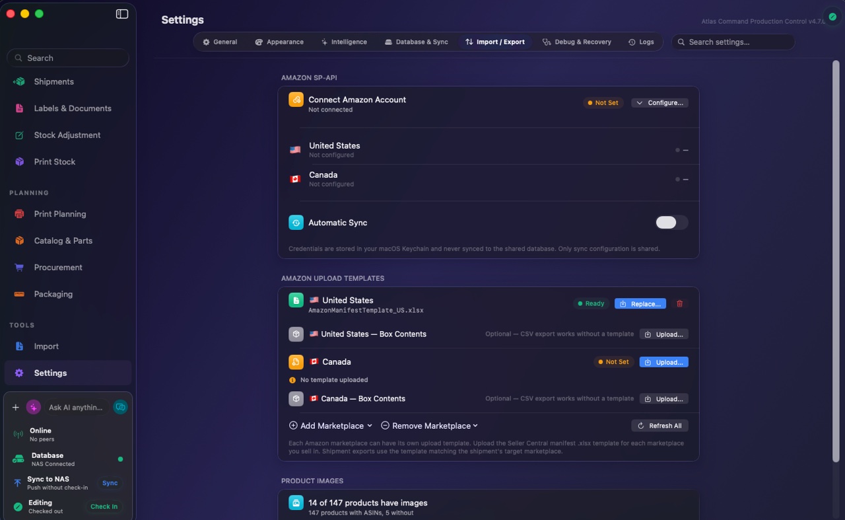Toggle the sidebar panel icon
Screen dimensions: 845x520
(122, 14)
